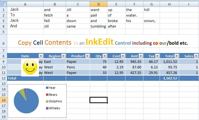The height and width of the screenshot is (120, 199).
Task: Open the Tax column filter dropdown
Action: (x=157, y=56)
